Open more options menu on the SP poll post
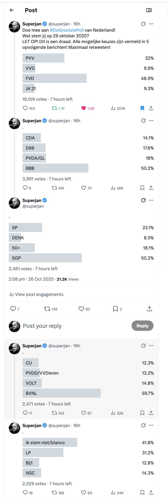Screen dimensions: 168x500 pos(151,200)
